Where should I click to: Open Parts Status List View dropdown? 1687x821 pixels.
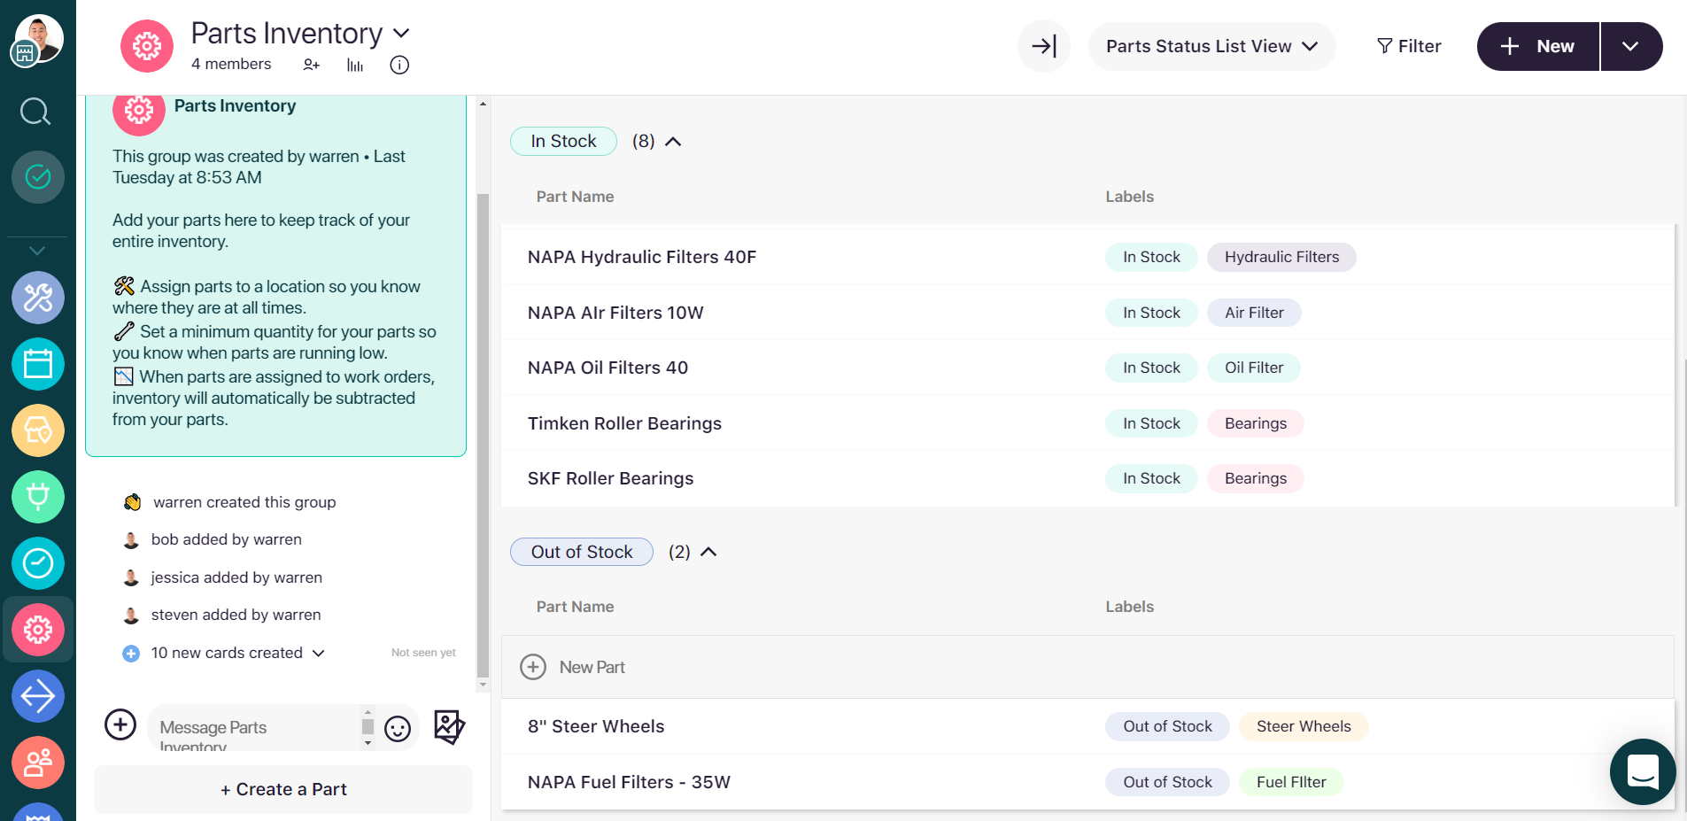pyautogui.click(x=1211, y=46)
